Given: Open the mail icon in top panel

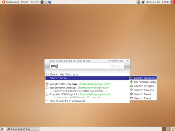Looking at the screenshot, I should click(x=46, y=2).
